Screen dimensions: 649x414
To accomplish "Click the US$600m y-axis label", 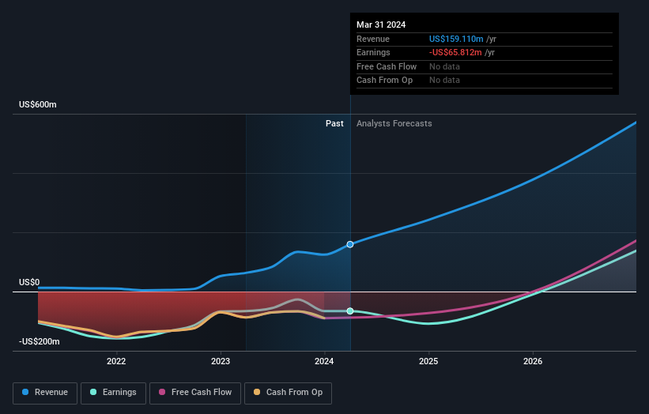I will [38, 104].
